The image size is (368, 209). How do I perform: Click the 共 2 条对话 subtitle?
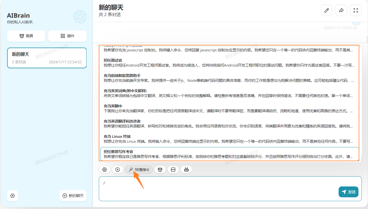[110, 15]
